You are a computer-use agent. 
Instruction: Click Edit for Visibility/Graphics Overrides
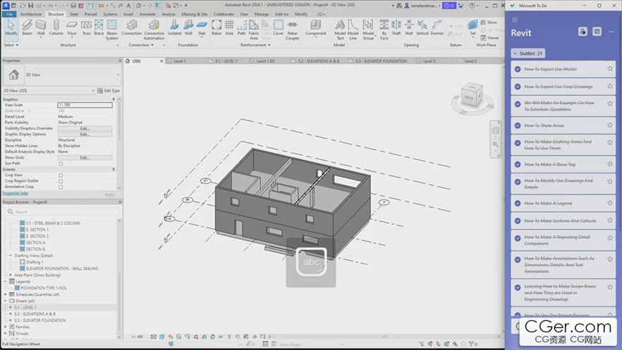(85, 129)
